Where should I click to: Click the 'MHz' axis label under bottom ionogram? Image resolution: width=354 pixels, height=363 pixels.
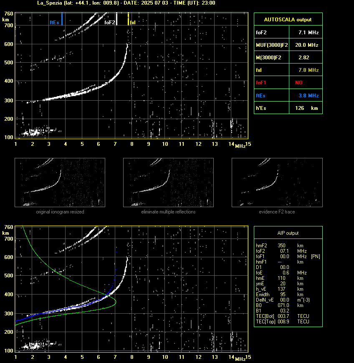(240, 359)
